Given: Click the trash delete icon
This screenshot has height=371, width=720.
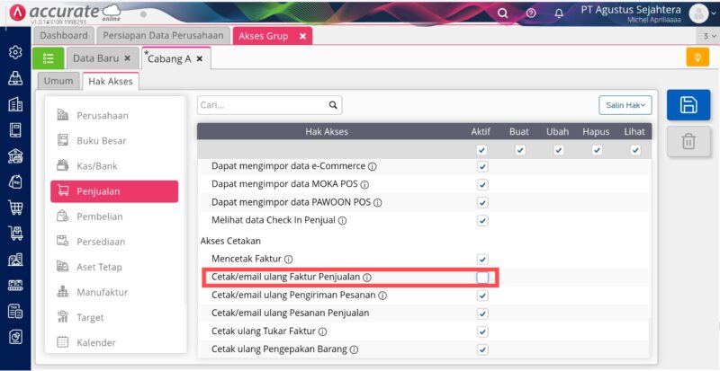Looking at the screenshot, I should tap(688, 141).
